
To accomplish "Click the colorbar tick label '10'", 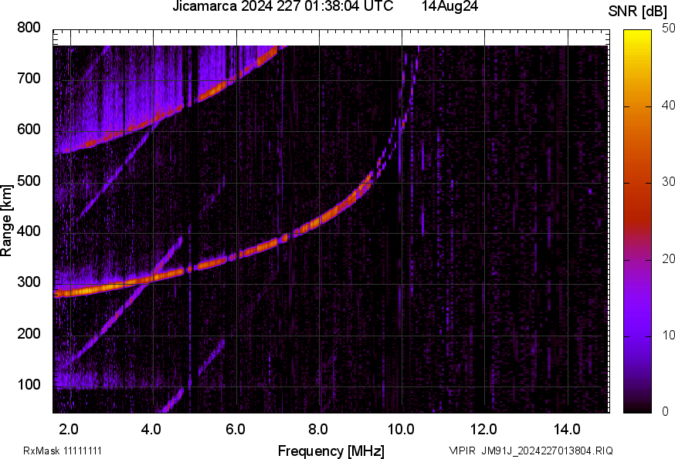I will (x=668, y=335).
